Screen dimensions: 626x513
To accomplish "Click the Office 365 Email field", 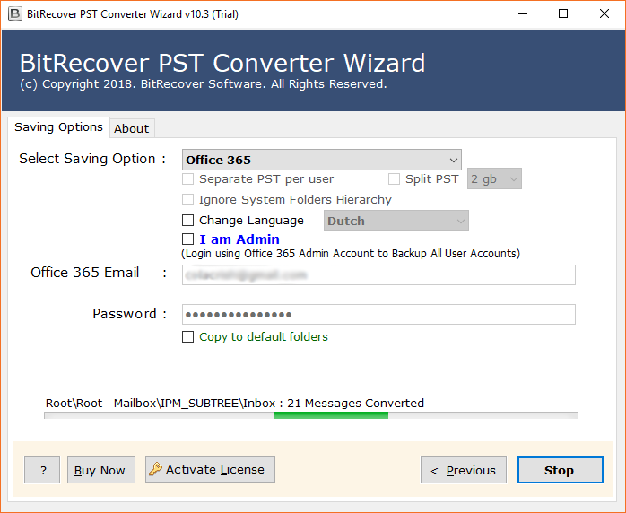I will (378, 274).
